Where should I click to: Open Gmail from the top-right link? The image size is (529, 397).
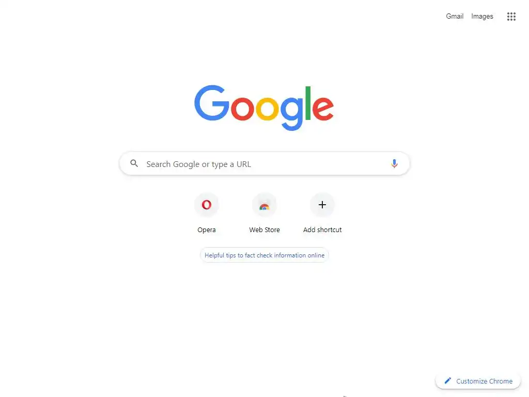click(x=455, y=16)
